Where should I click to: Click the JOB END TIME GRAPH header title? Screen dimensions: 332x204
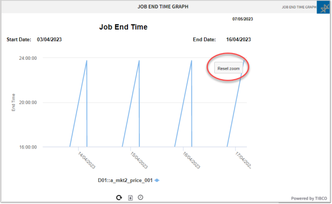point(163,7)
